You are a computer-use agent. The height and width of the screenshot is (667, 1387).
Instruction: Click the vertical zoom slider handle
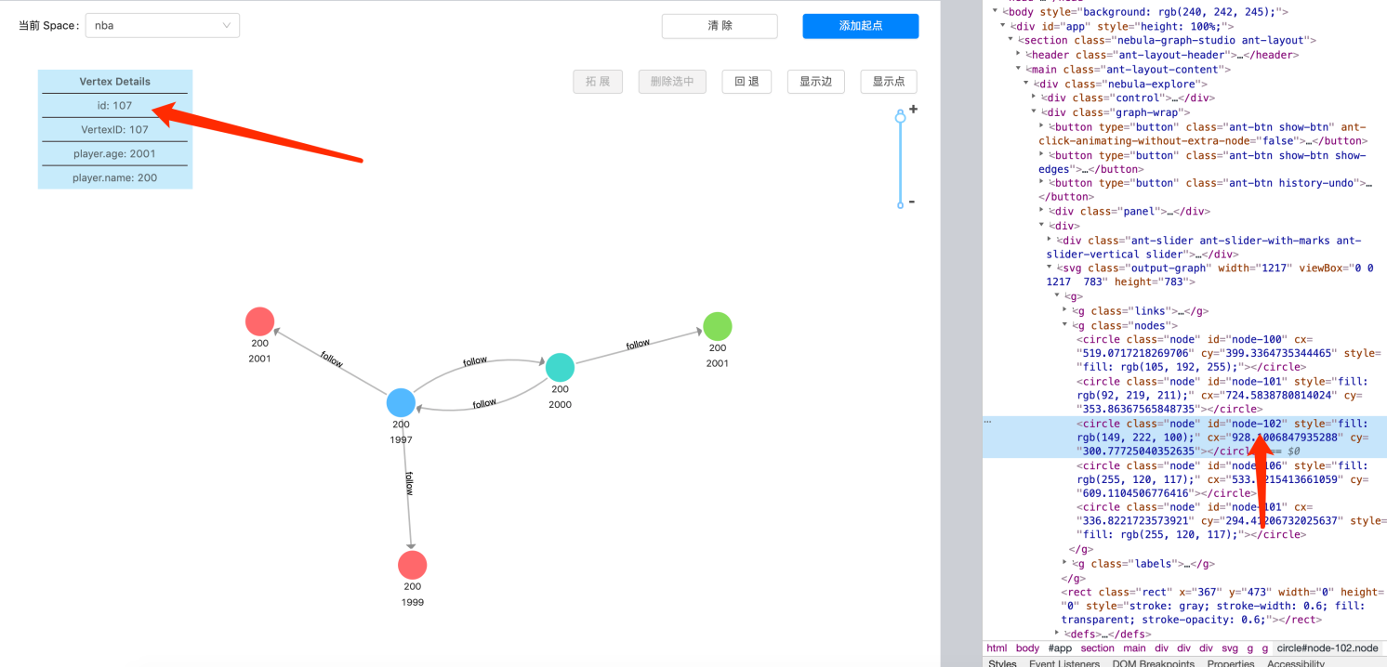tap(900, 117)
